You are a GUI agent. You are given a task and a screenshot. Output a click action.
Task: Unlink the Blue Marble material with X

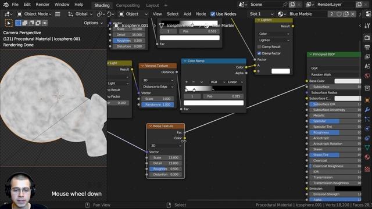pos(353,14)
